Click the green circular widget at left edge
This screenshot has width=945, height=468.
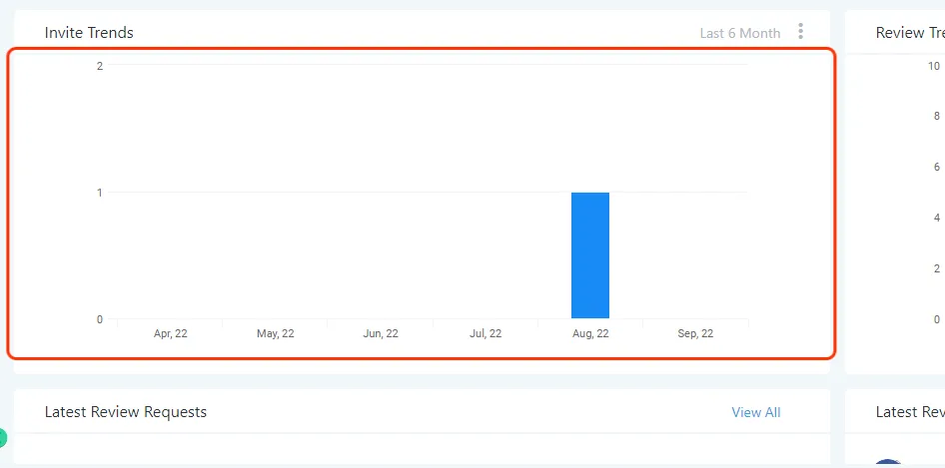coord(2,438)
